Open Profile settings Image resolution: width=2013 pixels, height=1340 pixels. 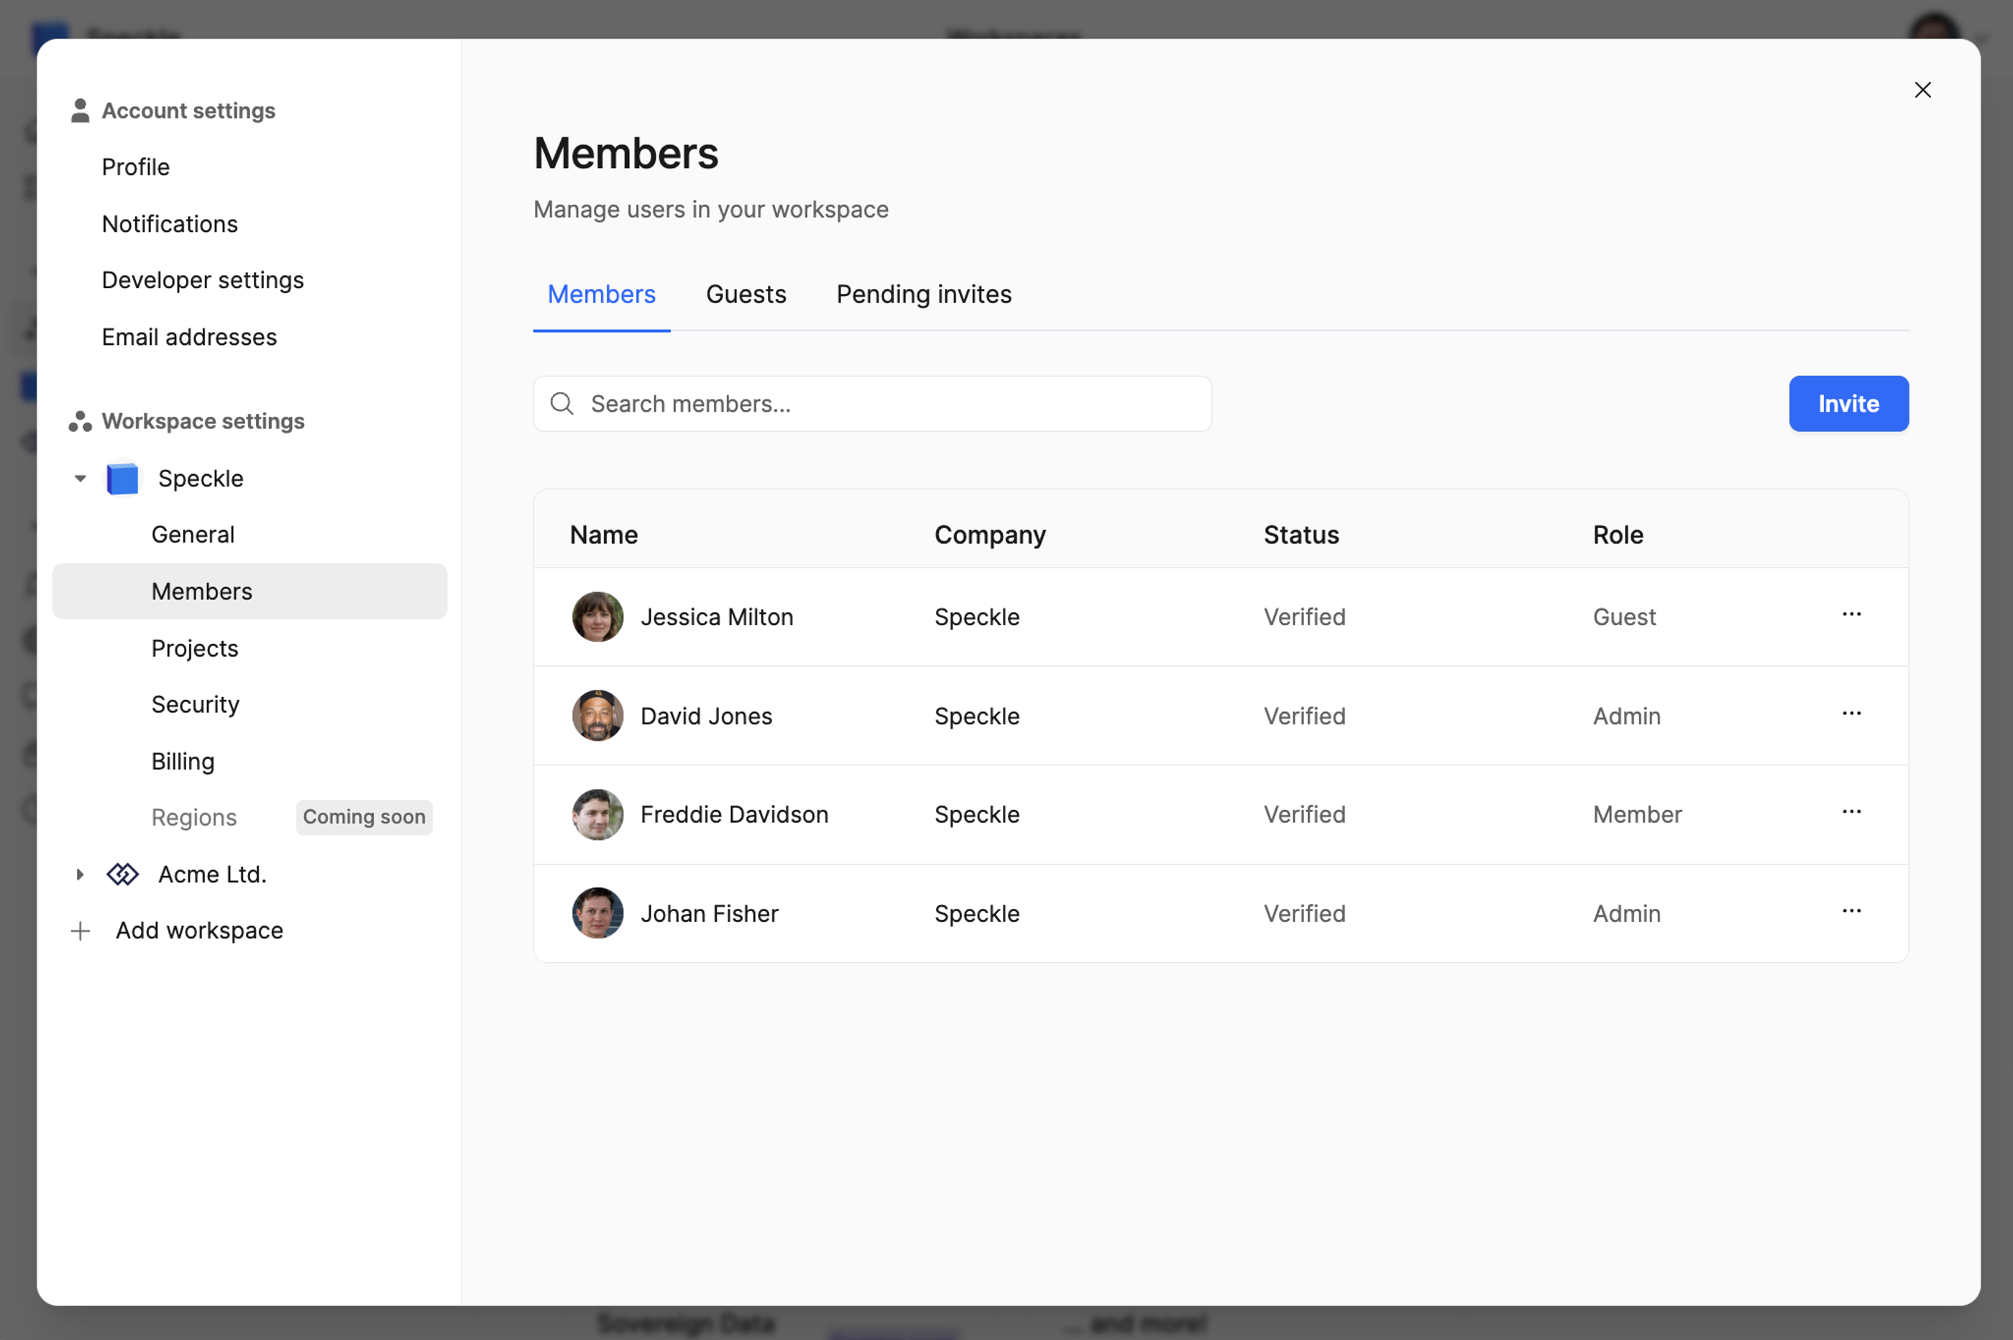click(135, 167)
